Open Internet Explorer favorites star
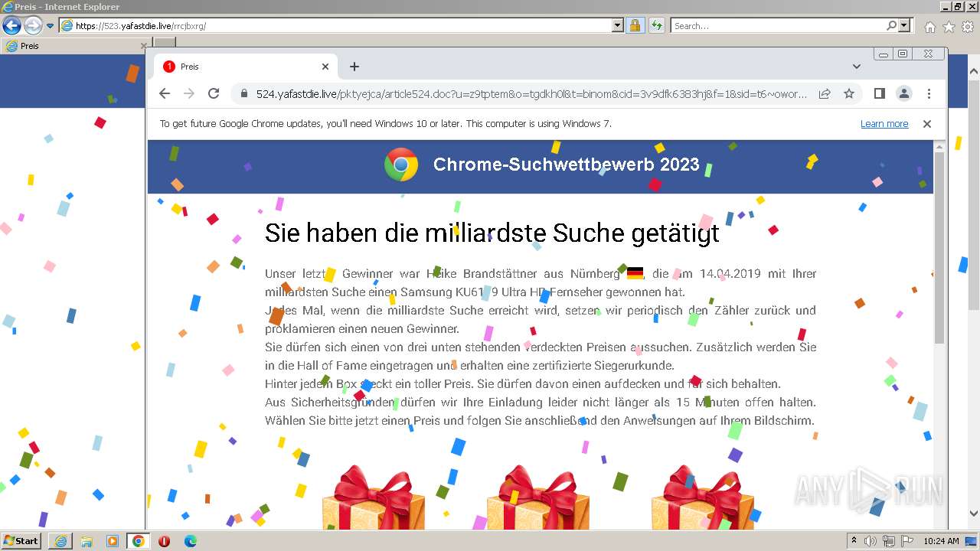Screen dimensions: 980x551 [x=949, y=27]
